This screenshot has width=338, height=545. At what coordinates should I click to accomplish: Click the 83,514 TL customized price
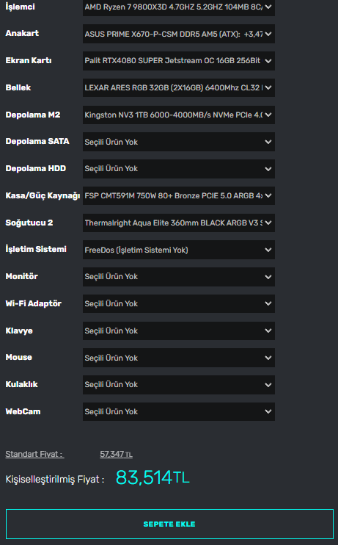[x=153, y=477]
